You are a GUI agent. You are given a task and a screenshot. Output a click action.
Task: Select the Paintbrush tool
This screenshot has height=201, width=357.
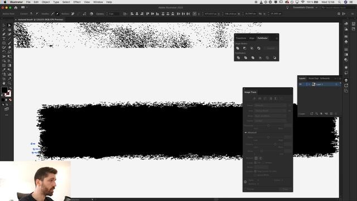click(9, 43)
